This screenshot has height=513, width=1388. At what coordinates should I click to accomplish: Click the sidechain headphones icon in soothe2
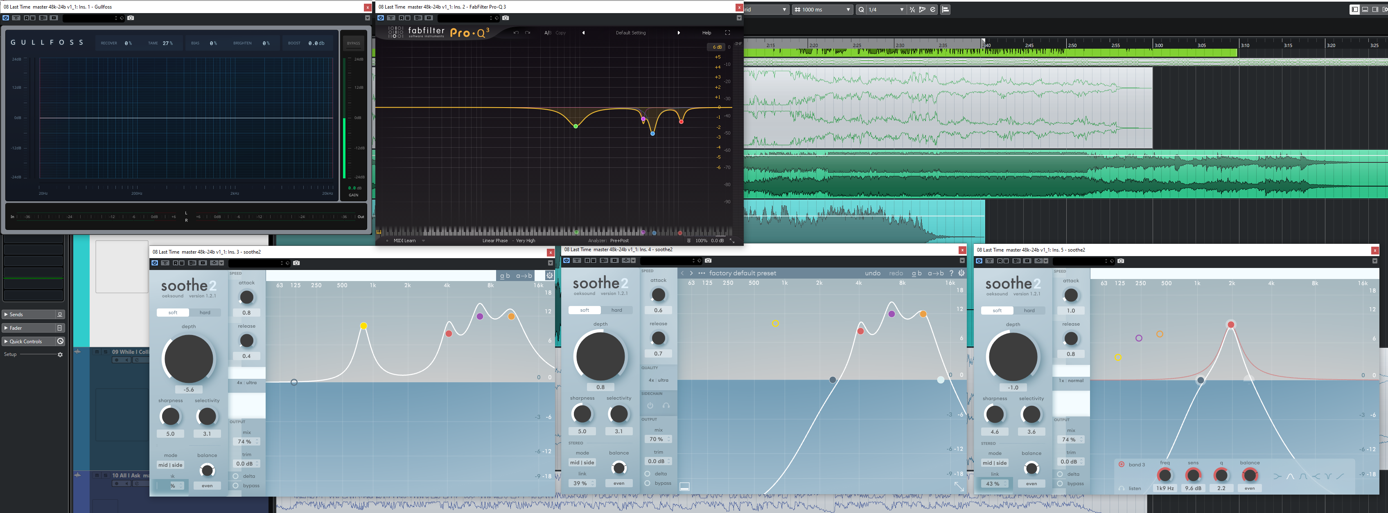point(666,406)
